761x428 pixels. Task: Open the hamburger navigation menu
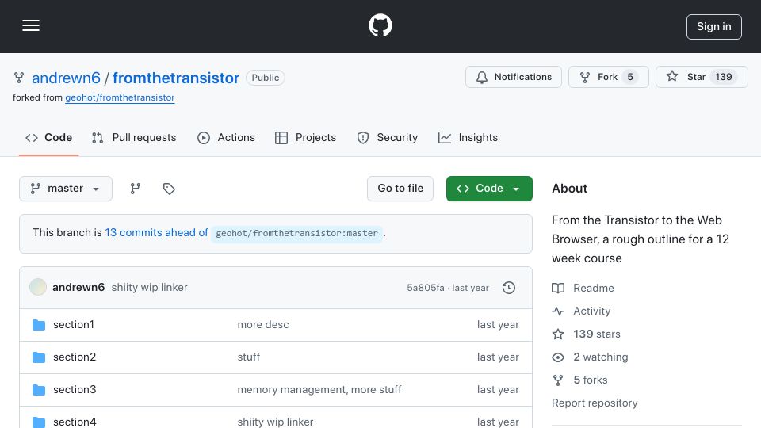[x=31, y=25]
